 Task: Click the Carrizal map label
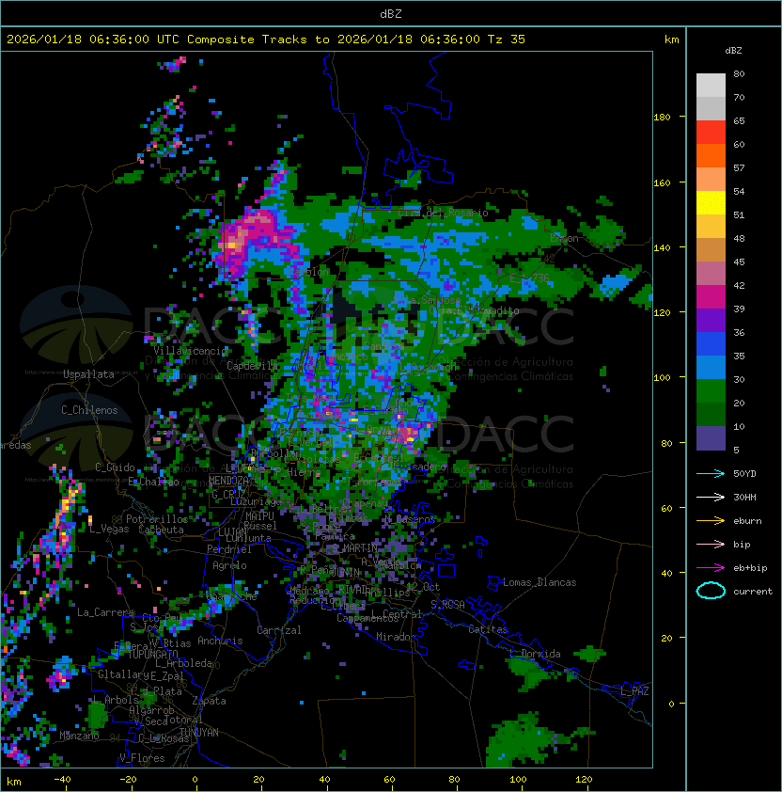click(x=279, y=630)
